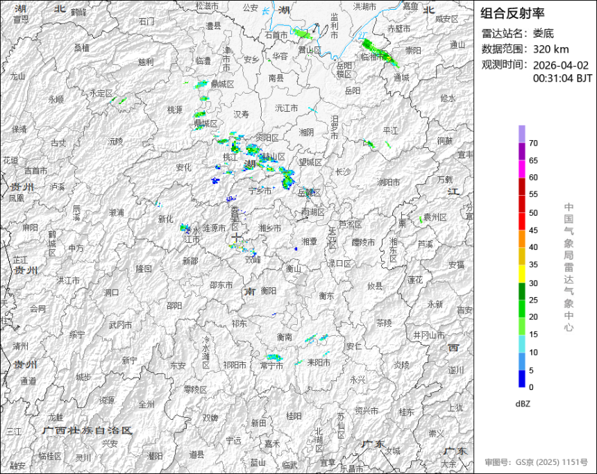597x474 pixels.
Task: Click the 长沙 map label
Action: (x=343, y=171)
